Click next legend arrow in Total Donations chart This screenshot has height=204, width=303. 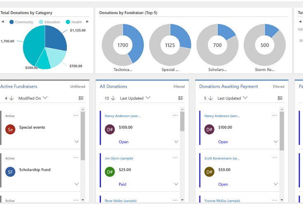pos(87,21)
